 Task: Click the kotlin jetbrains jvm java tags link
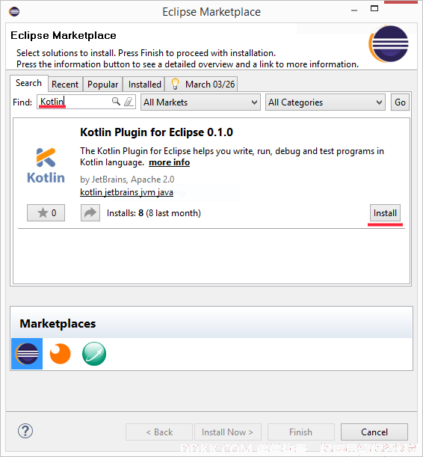(x=126, y=192)
